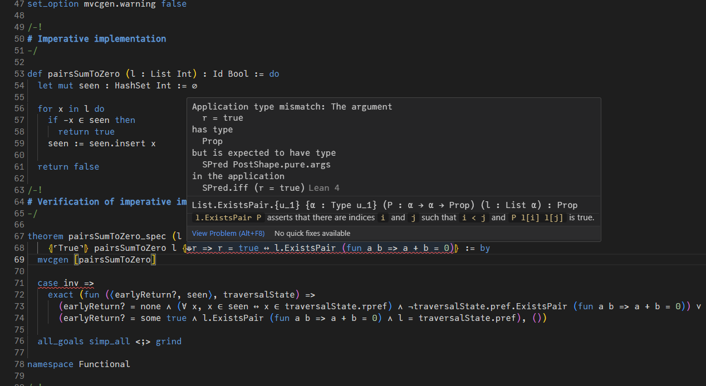The height and width of the screenshot is (386, 706).
Task: Click the underlined case inv error
Action: point(66,283)
